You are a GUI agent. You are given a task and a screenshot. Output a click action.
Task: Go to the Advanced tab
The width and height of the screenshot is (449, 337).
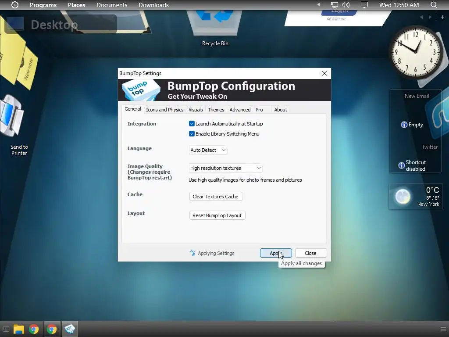(240, 109)
